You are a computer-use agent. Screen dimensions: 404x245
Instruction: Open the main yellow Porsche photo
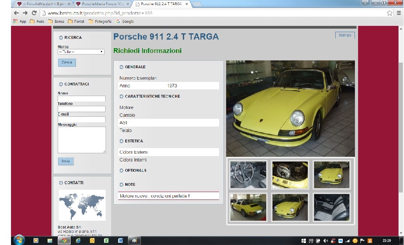(291, 108)
